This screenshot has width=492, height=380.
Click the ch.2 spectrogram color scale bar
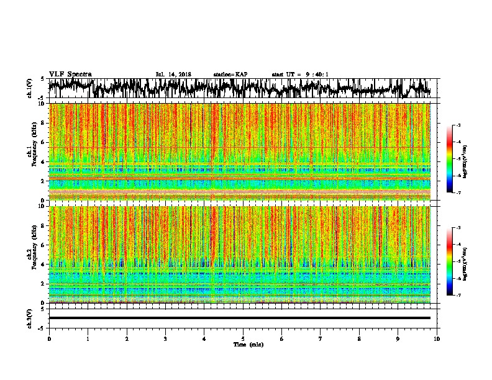coord(449,261)
